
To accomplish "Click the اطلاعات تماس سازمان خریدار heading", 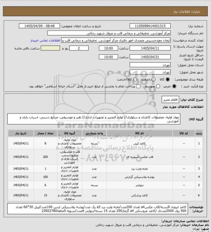I will click(x=185, y=221).
